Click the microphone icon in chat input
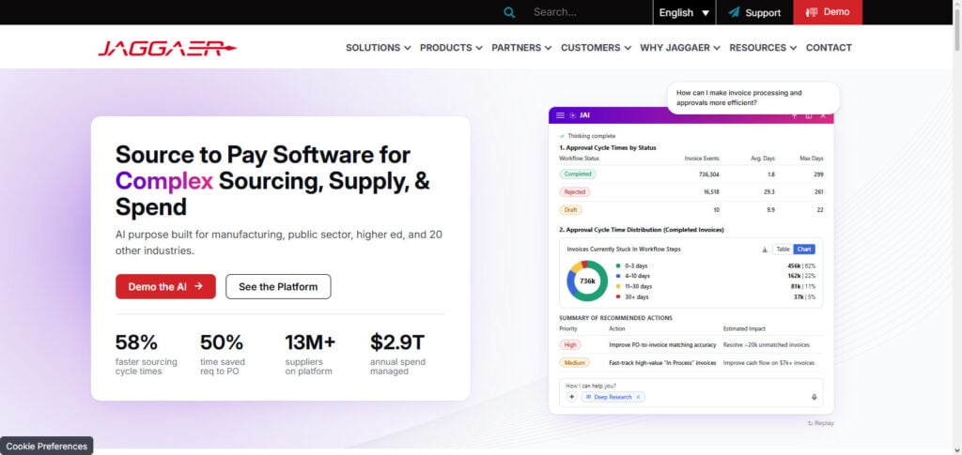Viewport: 962px width, 455px height. [815, 397]
